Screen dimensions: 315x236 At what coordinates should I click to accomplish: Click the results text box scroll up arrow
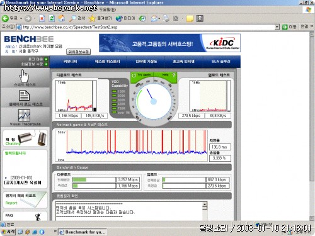pos(205,205)
